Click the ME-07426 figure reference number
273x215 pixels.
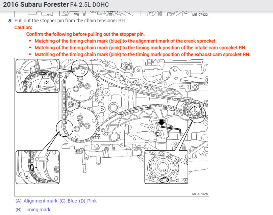(200, 194)
